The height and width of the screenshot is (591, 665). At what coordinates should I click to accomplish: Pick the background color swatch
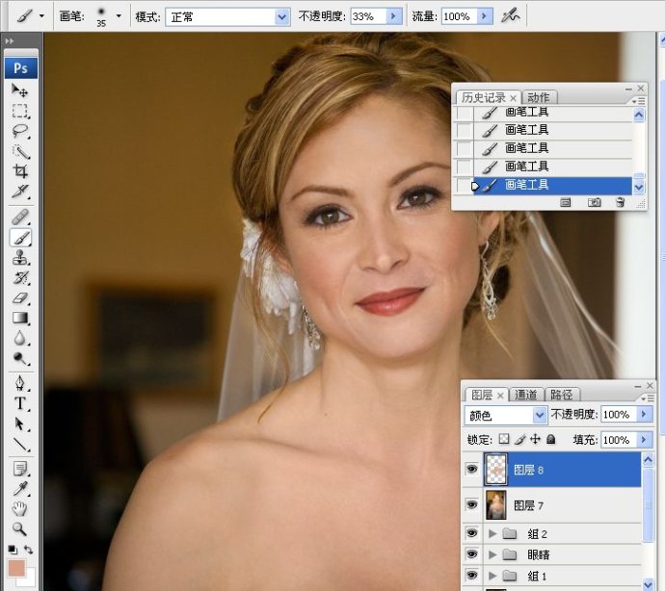(30, 580)
